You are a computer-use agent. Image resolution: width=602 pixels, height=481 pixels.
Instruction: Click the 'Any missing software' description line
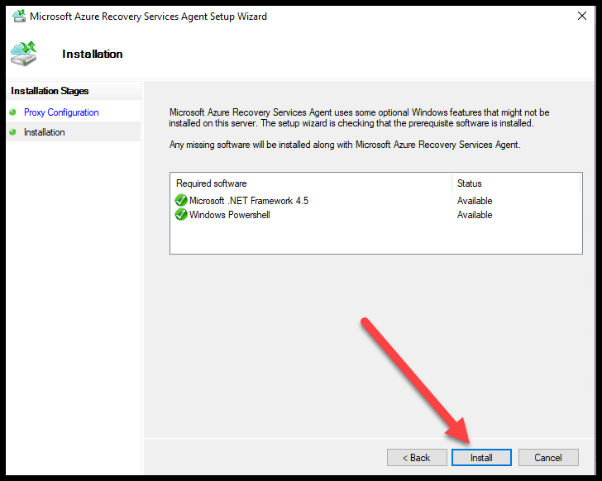[345, 145]
